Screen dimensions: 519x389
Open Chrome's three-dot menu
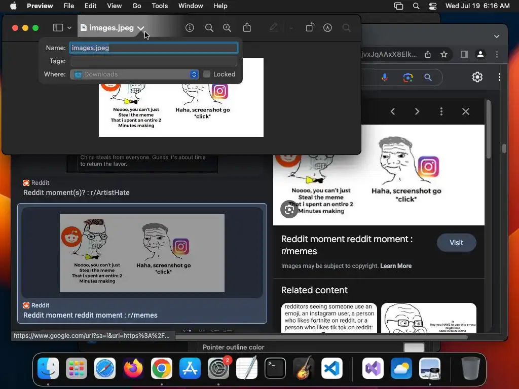497,54
